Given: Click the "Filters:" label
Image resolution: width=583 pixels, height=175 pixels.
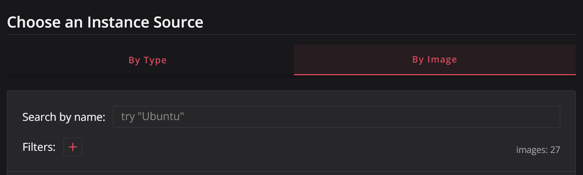Looking at the screenshot, I should pos(39,147).
